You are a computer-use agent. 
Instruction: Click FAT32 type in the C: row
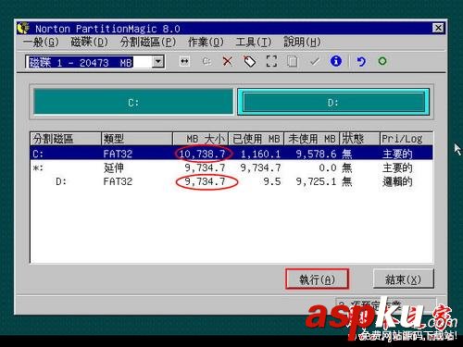click(x=118, y=154)
